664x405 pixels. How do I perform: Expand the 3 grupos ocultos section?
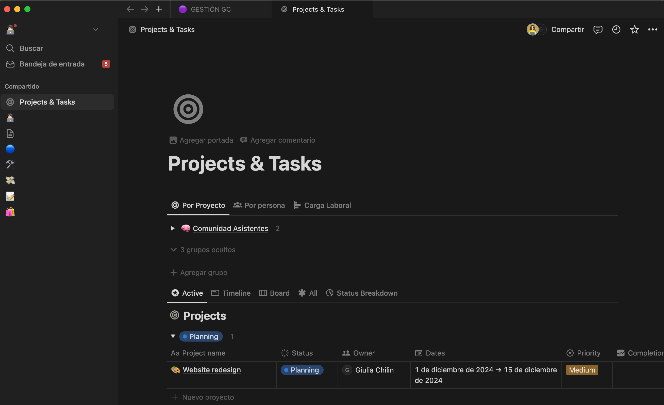pyautogui.click(x=203, y=250)
